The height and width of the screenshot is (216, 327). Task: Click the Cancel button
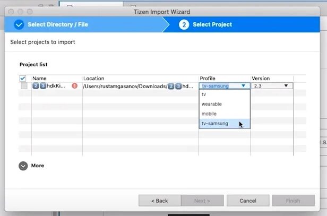(x=248, y=201)
